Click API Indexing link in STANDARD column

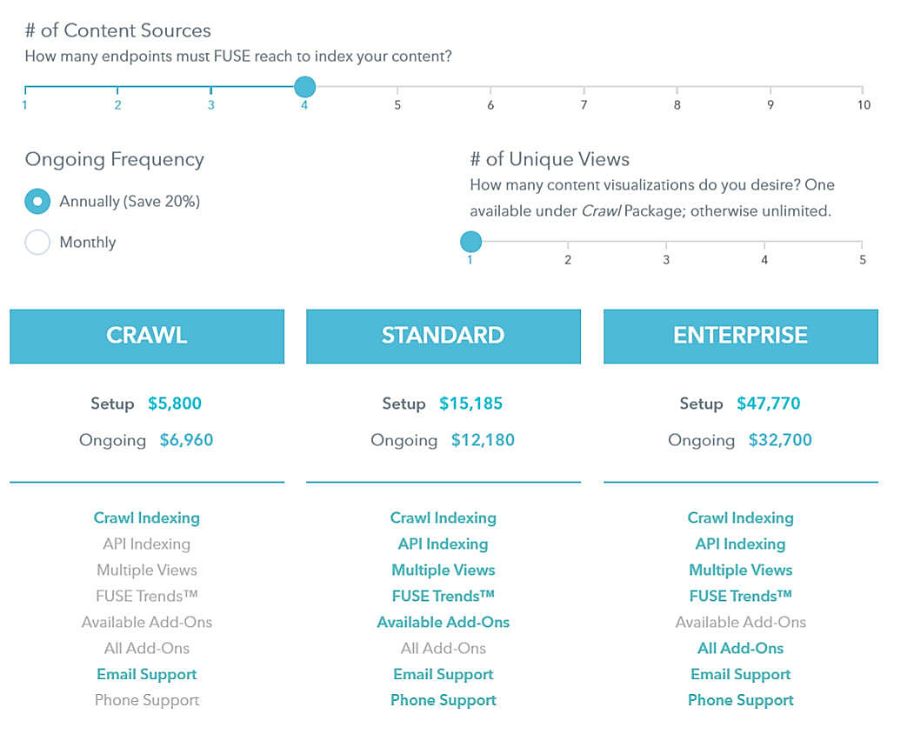pyautogui.click(x=443, y=544)
